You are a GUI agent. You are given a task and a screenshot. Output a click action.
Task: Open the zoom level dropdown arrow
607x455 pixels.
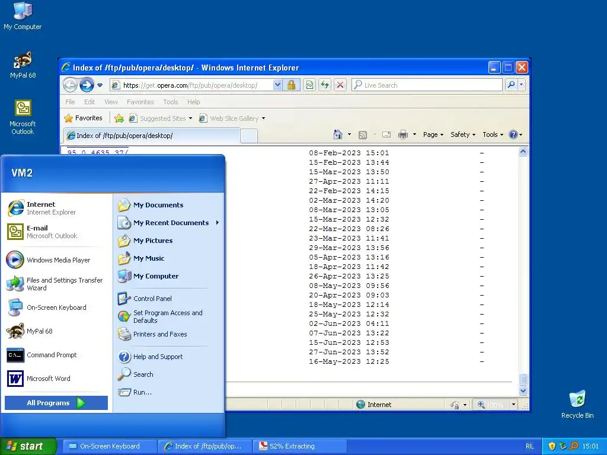pos(514,405)
